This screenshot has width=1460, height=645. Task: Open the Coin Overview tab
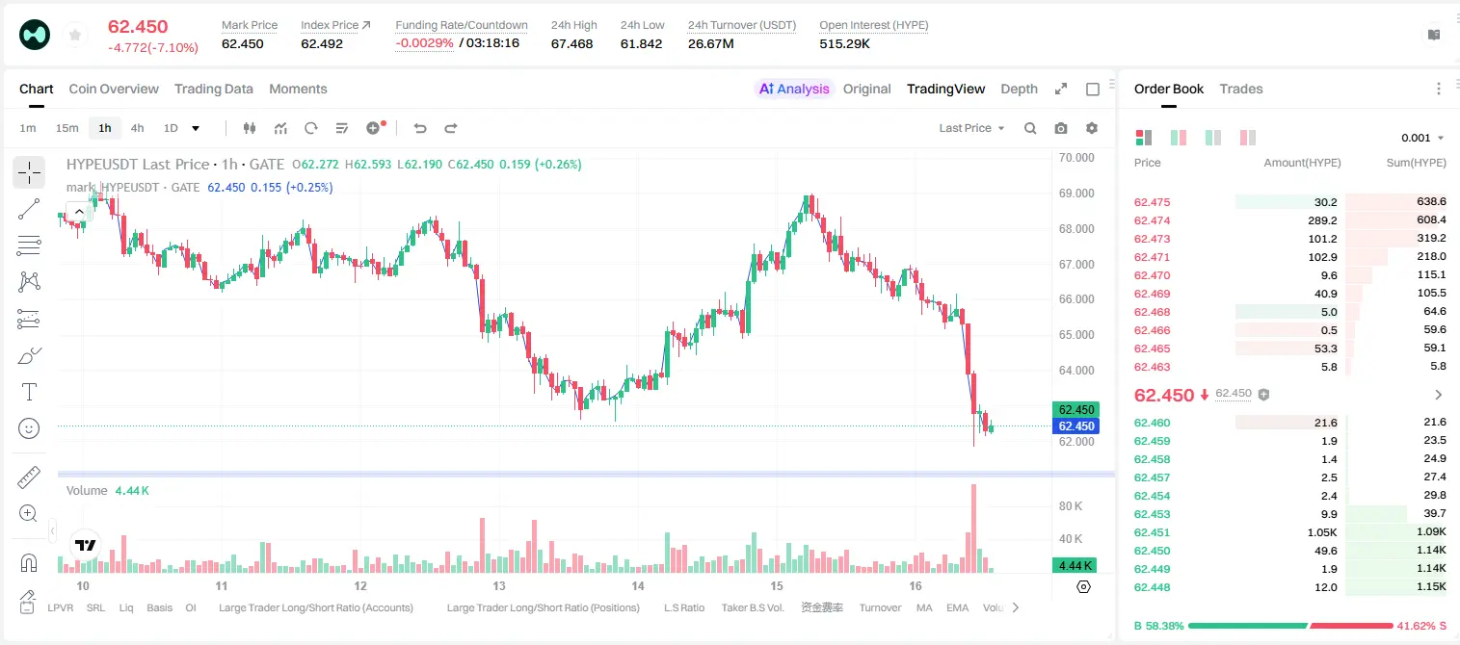(114, 89)
